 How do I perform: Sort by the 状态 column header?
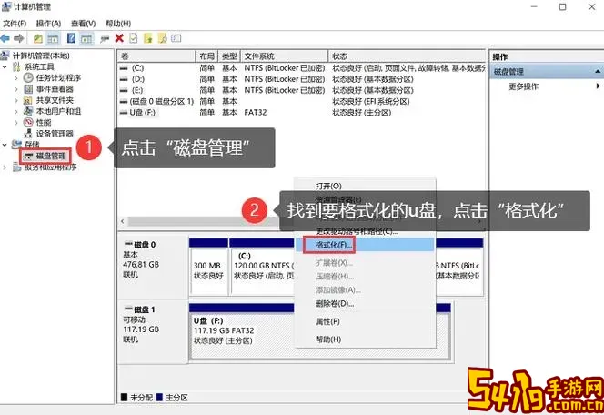click(407, 56)
